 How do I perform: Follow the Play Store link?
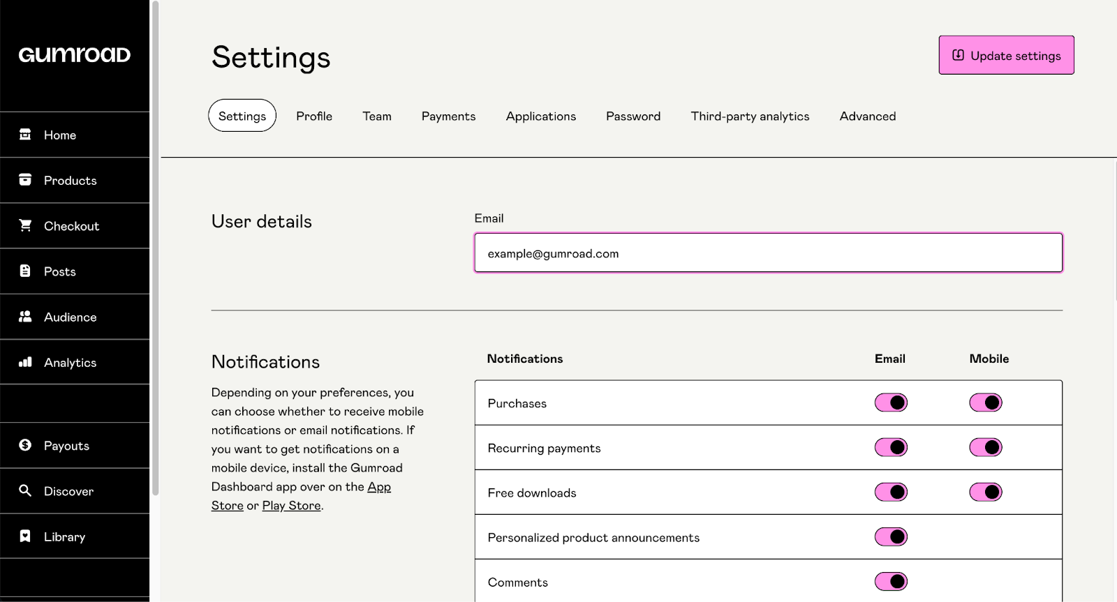291,506
